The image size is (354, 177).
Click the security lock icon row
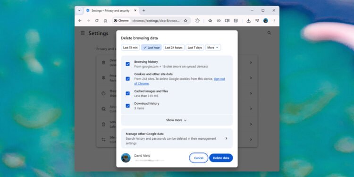click(x=103, y=124)
